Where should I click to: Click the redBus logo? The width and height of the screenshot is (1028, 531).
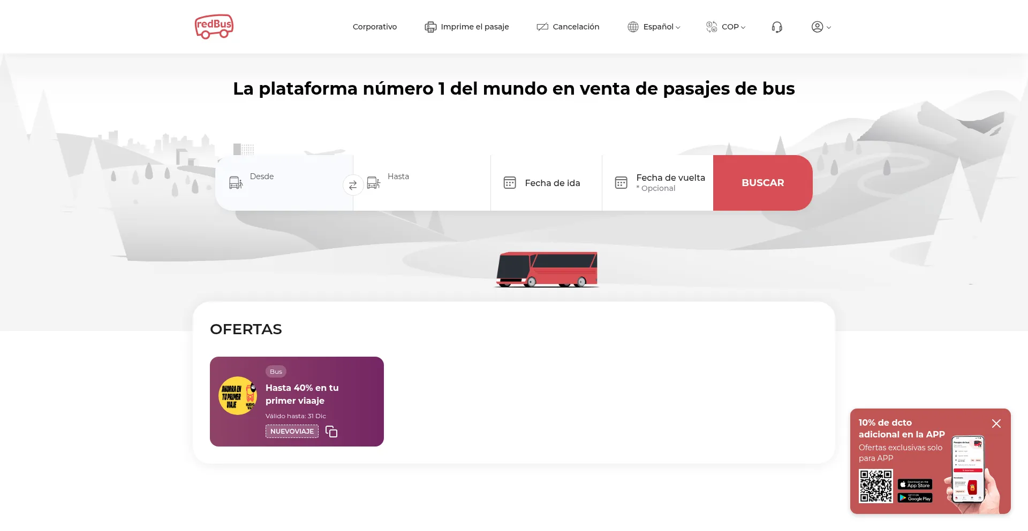pos(214,27)
